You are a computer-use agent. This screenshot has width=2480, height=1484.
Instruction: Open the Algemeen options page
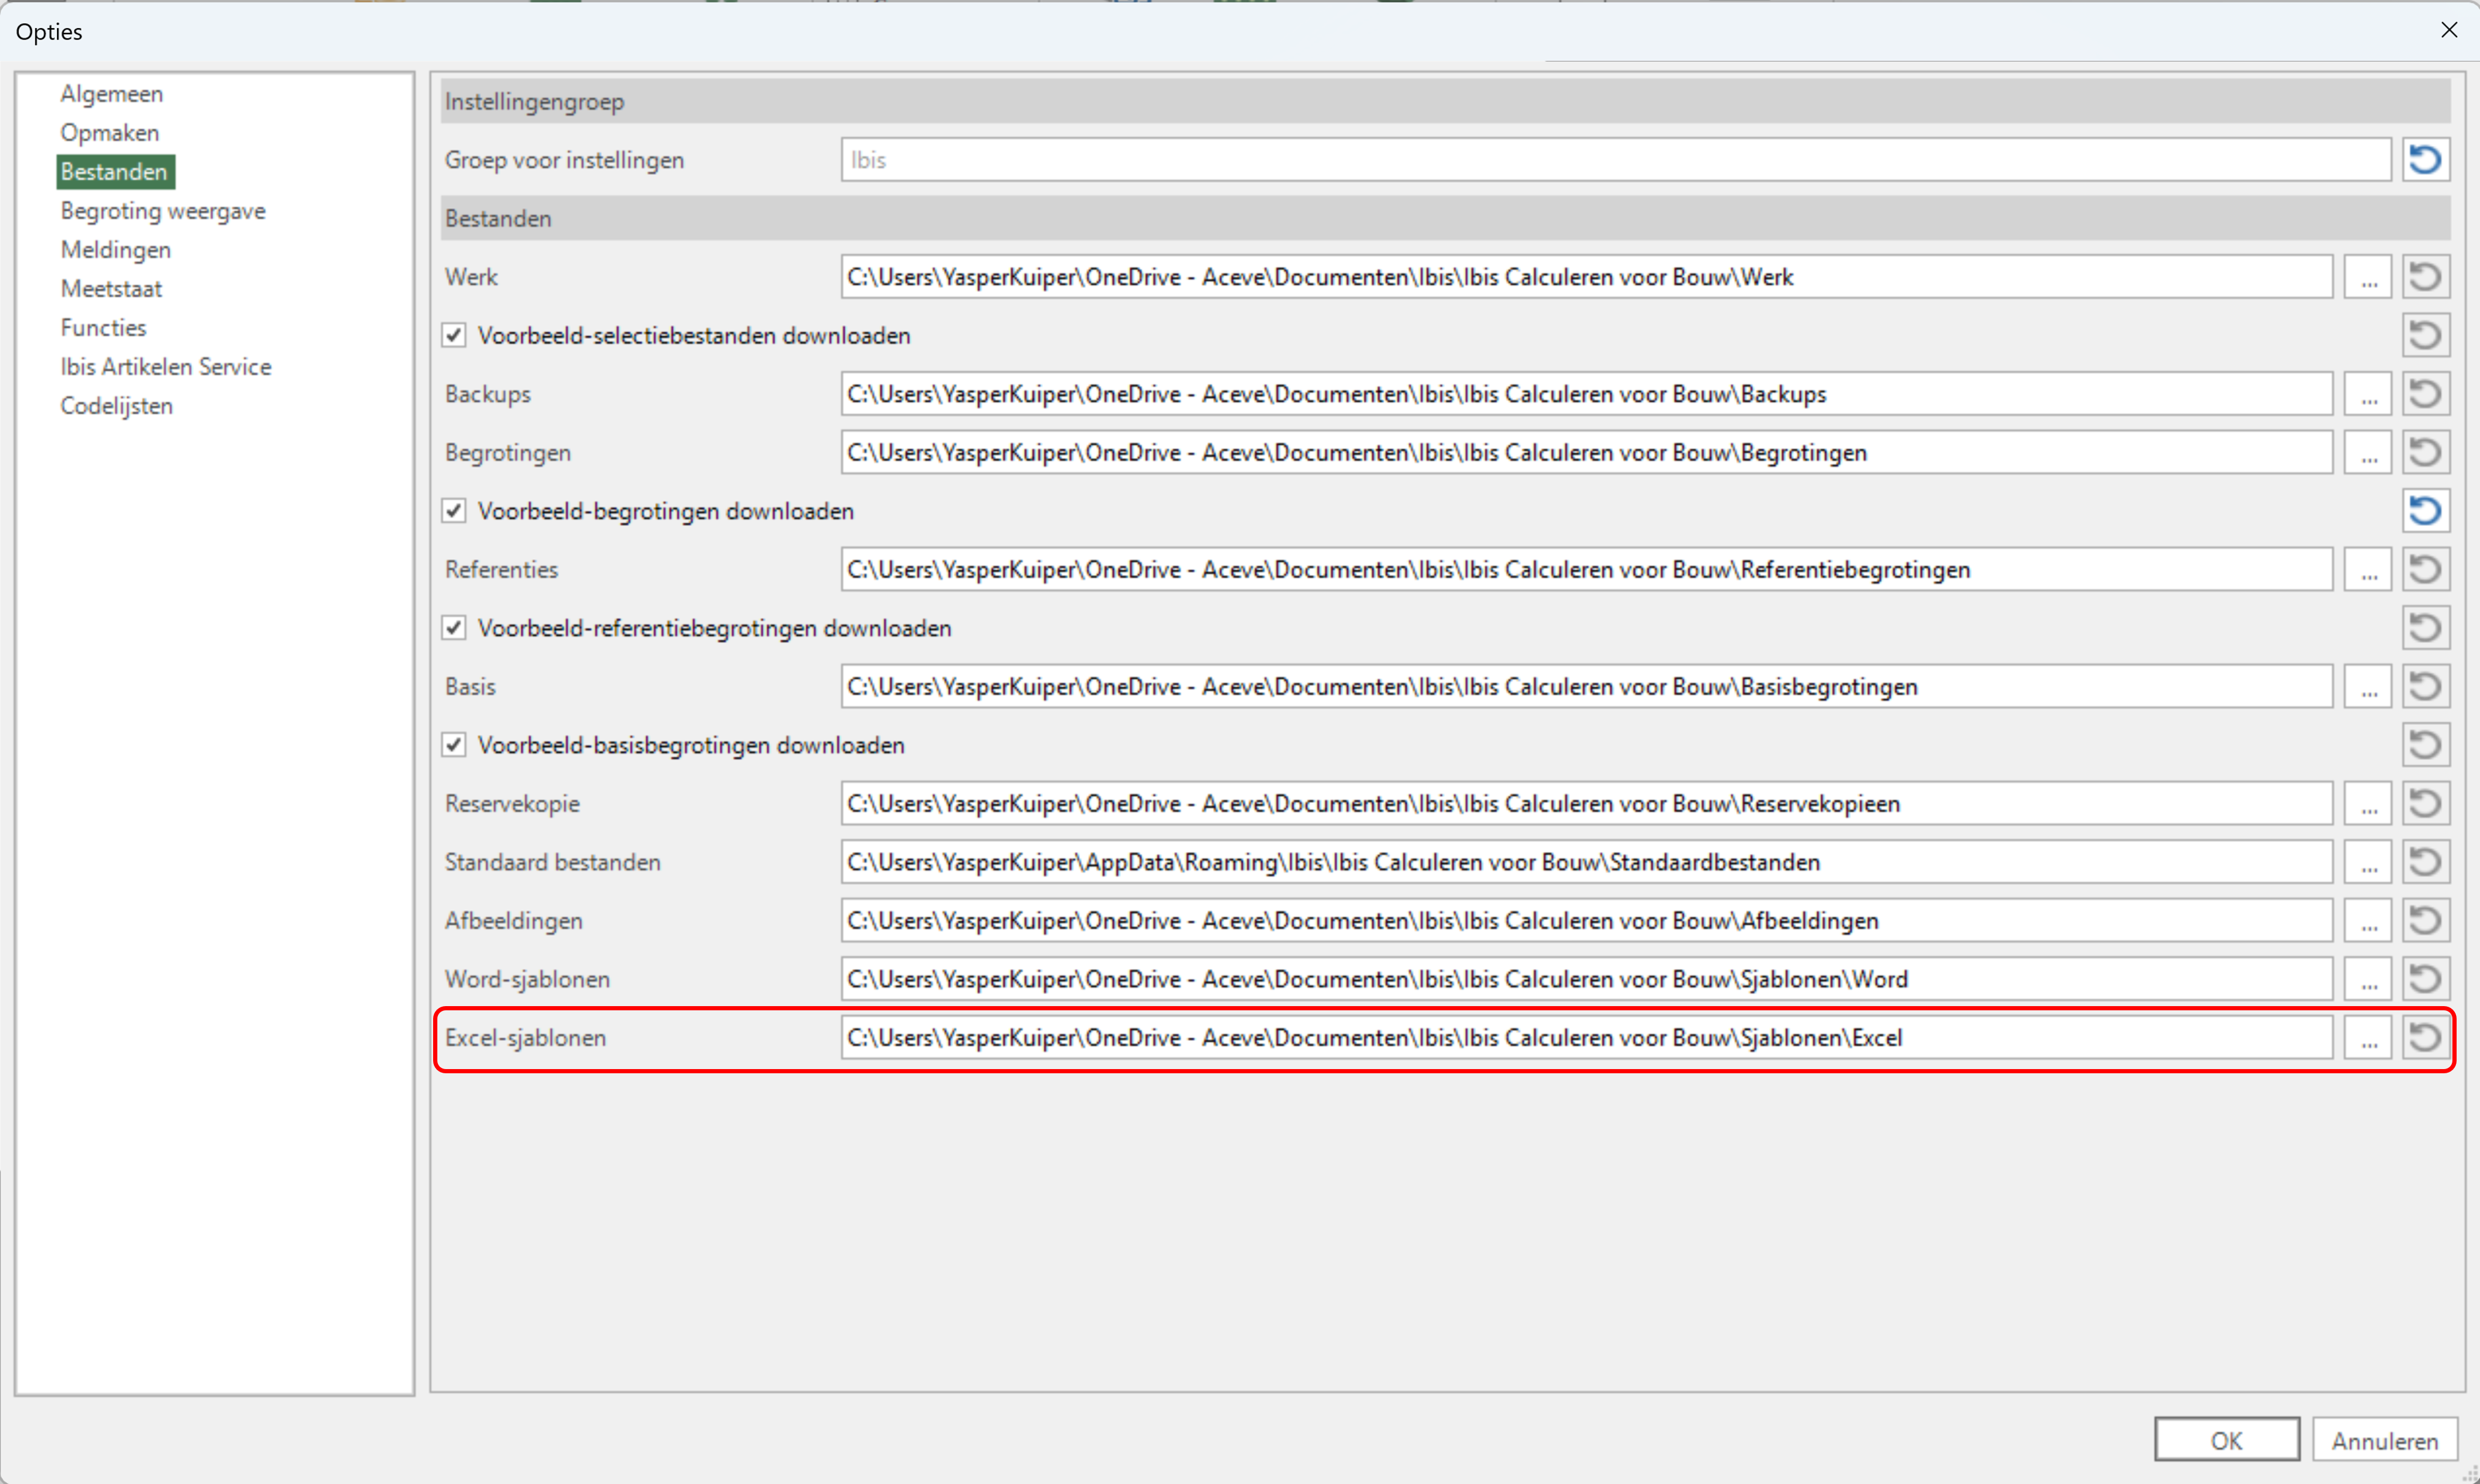click(x=111, y=94)
